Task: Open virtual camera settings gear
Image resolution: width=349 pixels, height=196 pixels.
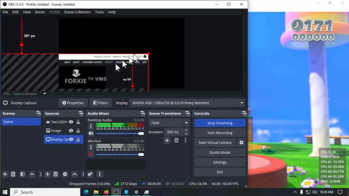Action: (x=241, y=143)
